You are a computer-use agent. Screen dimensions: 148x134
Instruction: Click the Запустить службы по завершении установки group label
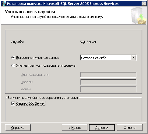pos(43,98)
